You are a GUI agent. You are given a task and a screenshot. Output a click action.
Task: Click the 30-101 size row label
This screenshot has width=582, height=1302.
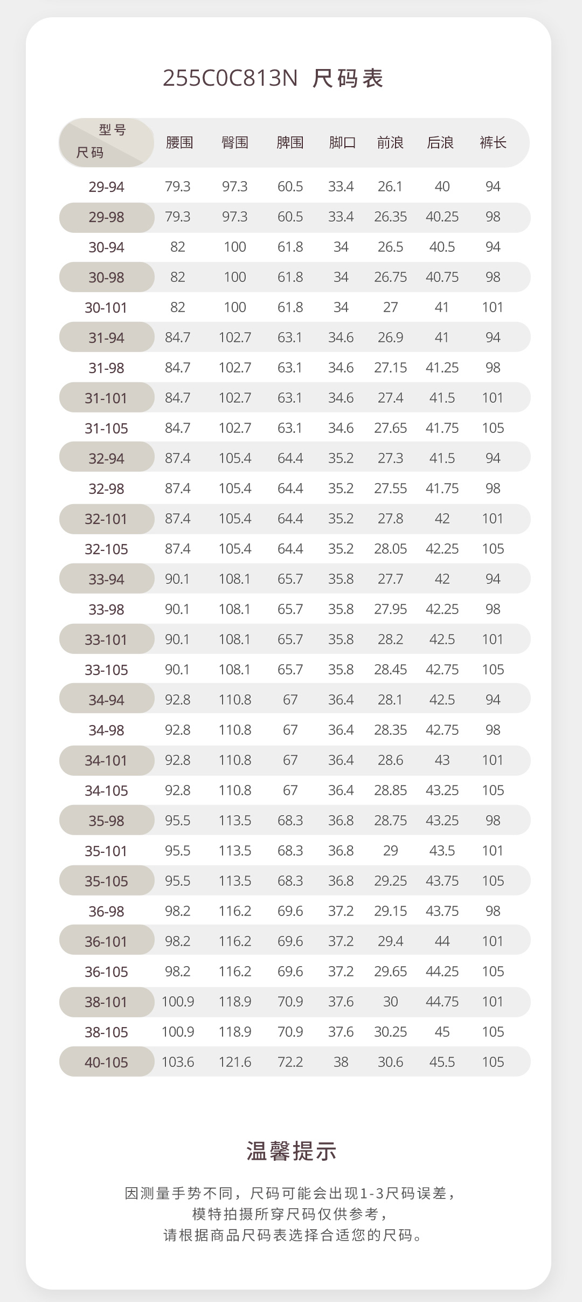click(106, 308)
